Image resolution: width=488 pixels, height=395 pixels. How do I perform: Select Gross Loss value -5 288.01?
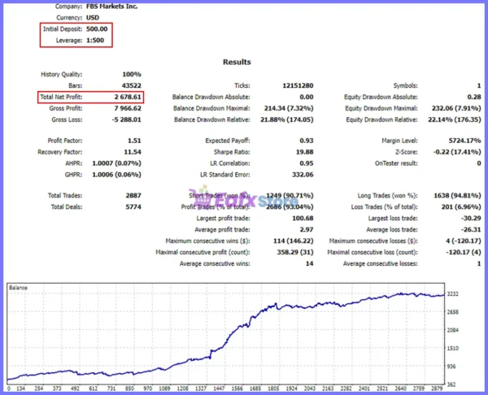pyautogui.click(x=126, y=119)
